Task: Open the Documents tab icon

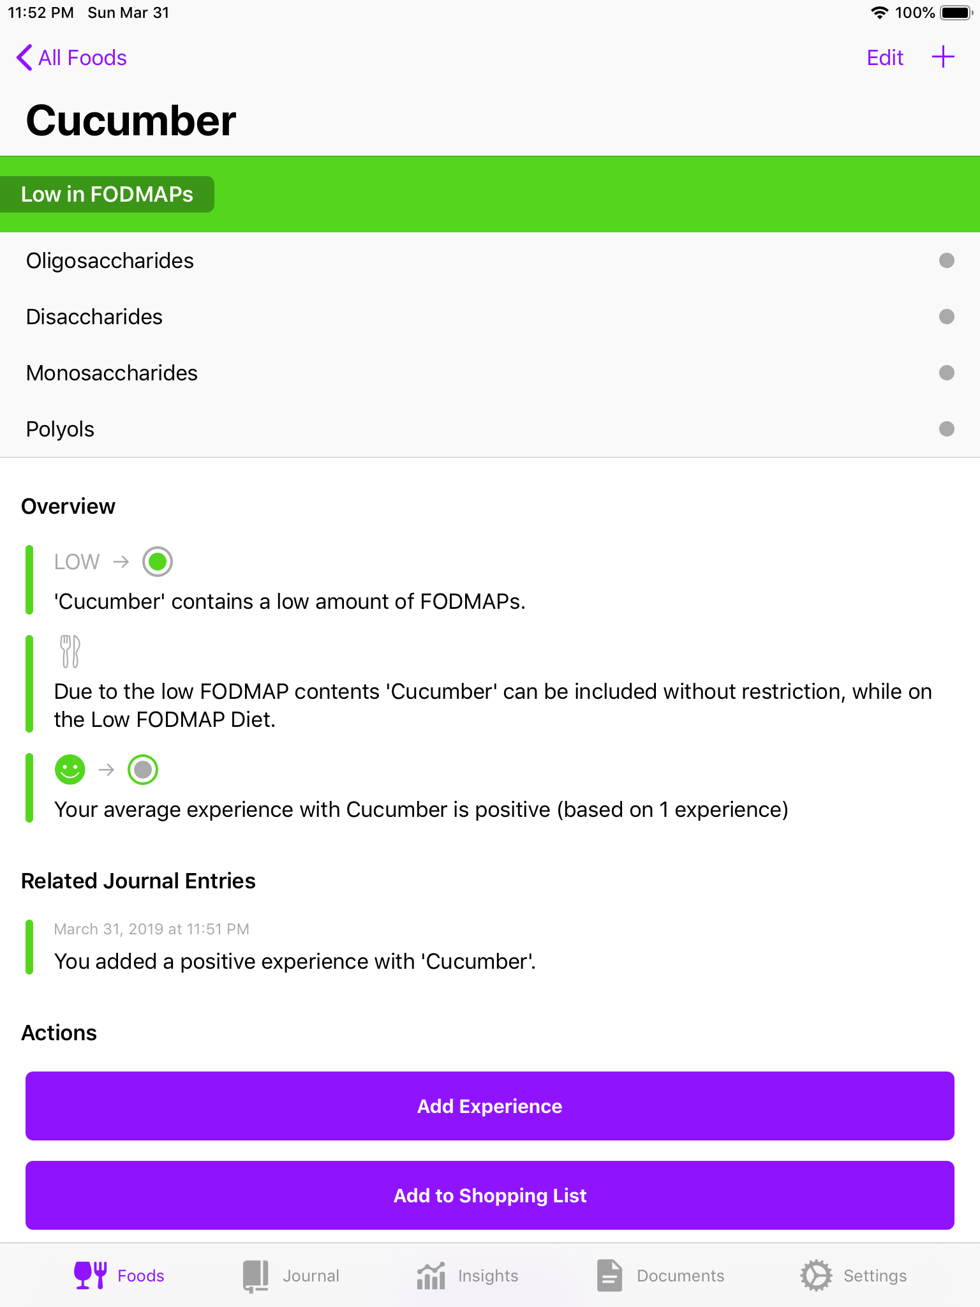Action: [x=609, y=1275]
